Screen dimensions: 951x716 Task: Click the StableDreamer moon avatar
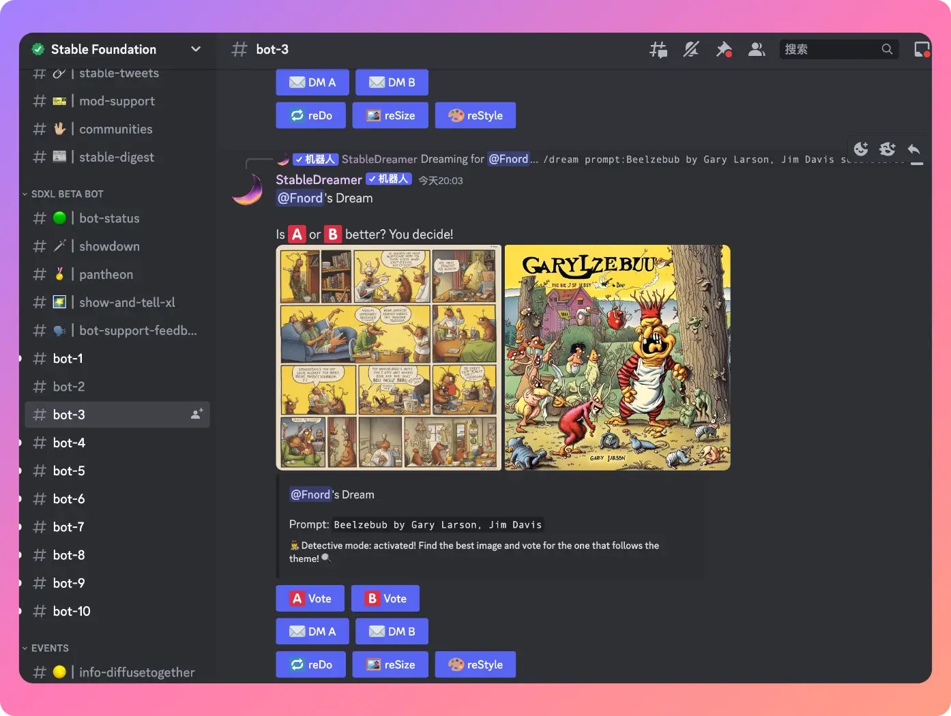tap(247, 189)
